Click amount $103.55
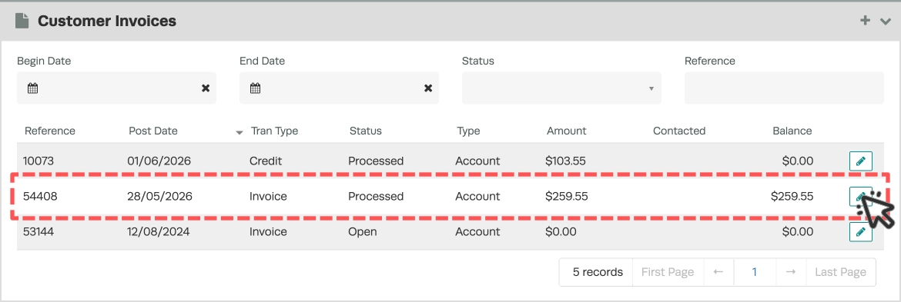 point(565,161)
